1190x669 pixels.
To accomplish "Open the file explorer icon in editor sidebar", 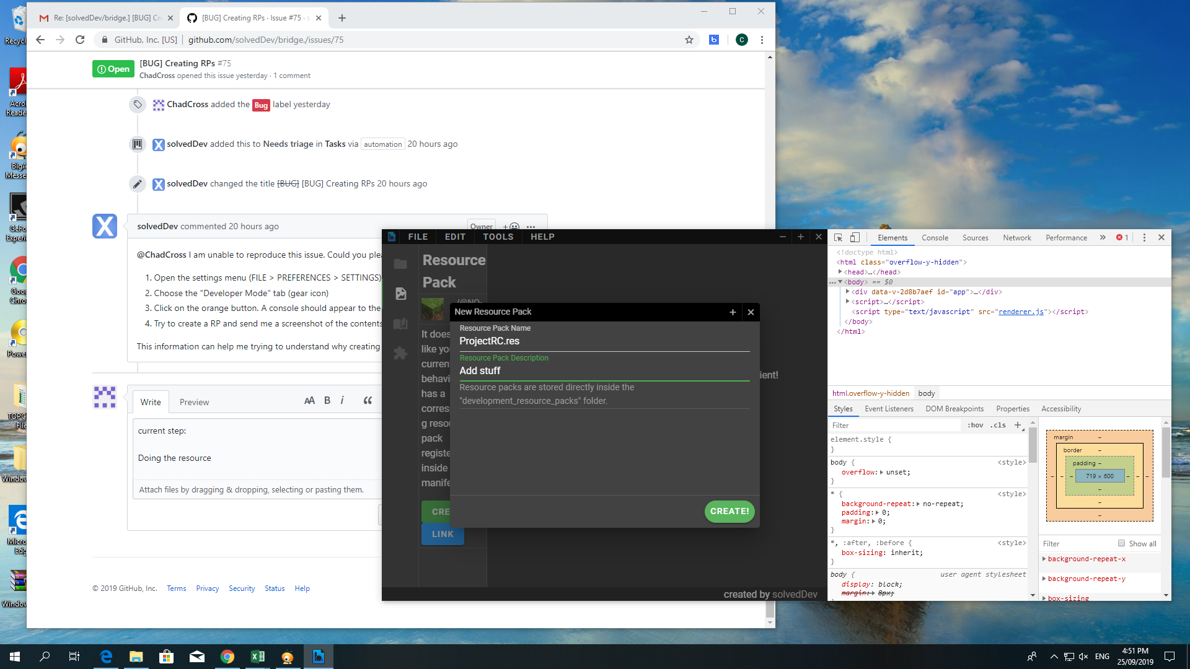I will pos(400,263).
